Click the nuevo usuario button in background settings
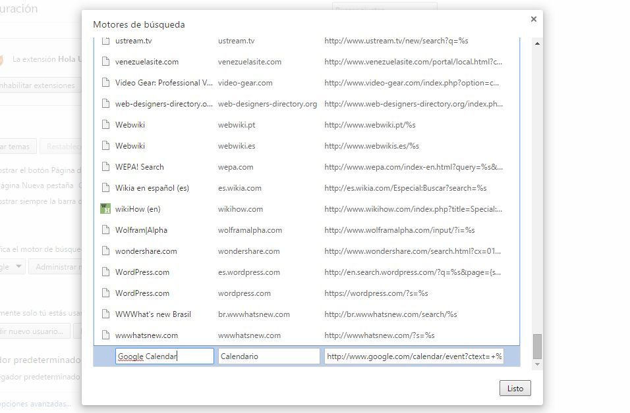 (x=34, y=331)
